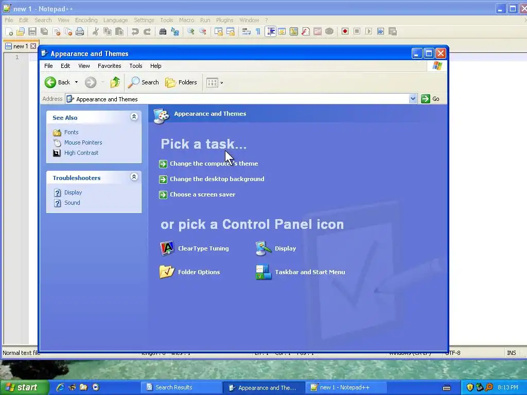Viewport: 527px width, 395px height.
Task: Click the Playback macro icon in Notepad++
Action: click(368, 31)
